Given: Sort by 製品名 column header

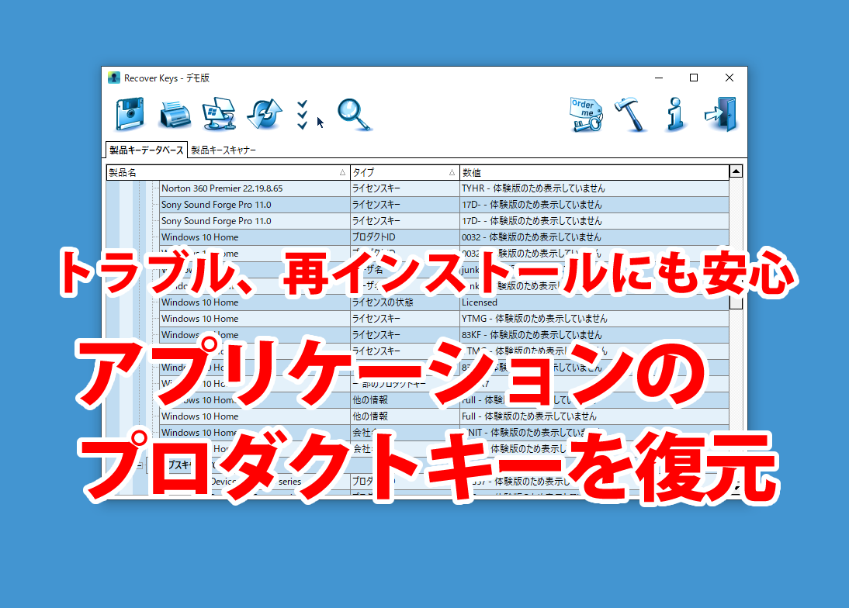Looking at the screenshot, I should click(x=227, y=172).
